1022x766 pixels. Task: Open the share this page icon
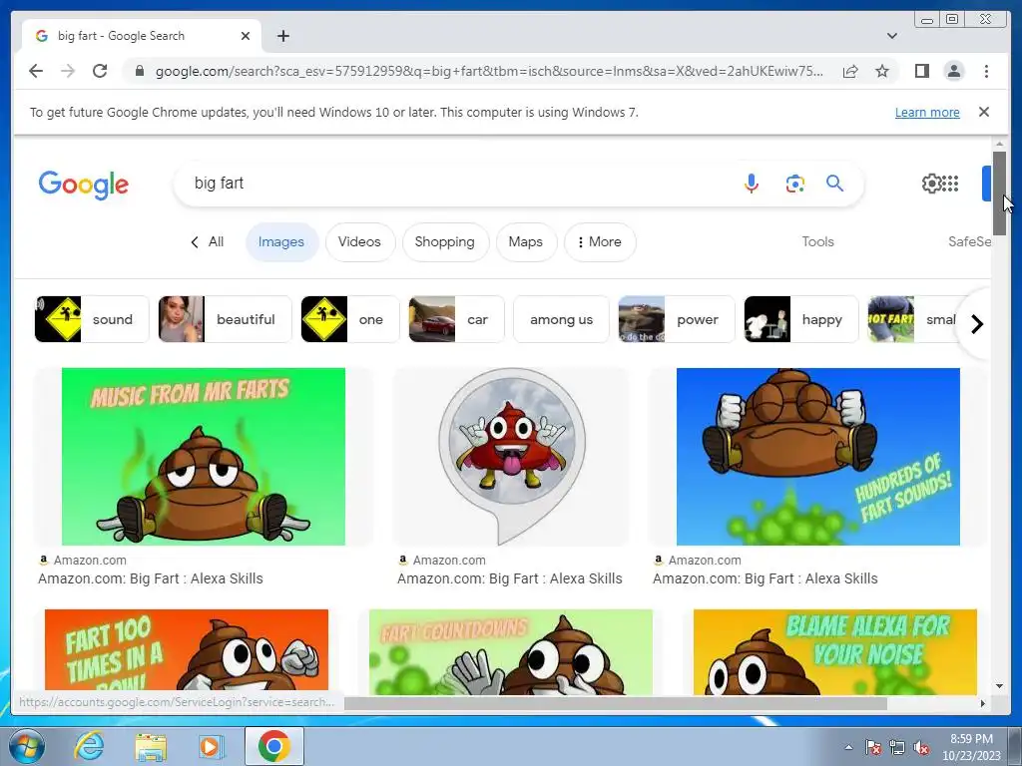click(850, 71)
